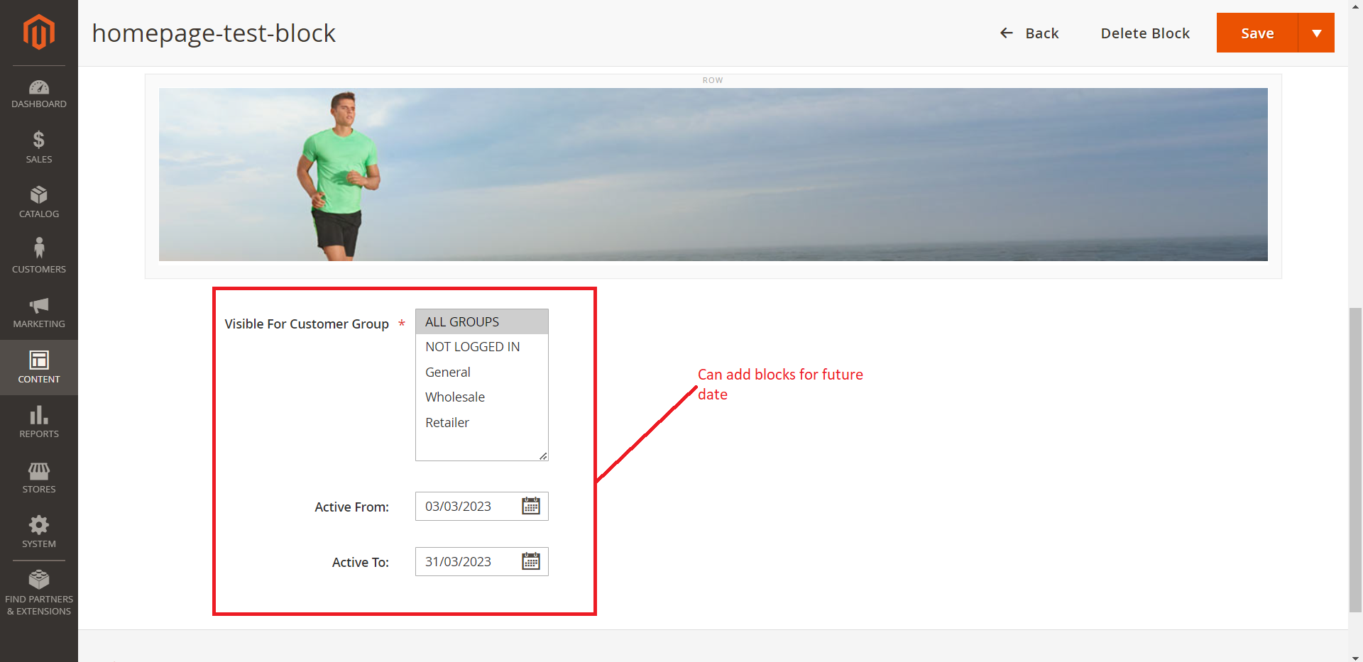Click the Find Partners & Extensions icon

pos(39,580)
